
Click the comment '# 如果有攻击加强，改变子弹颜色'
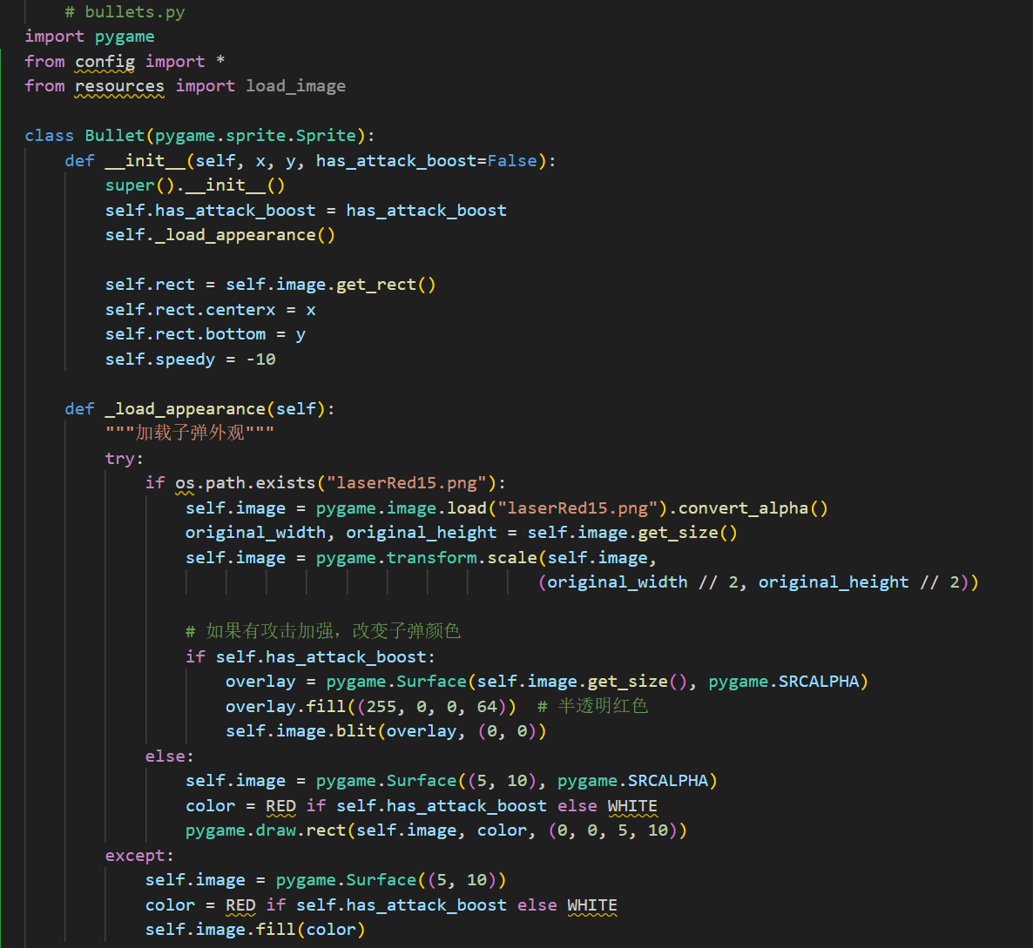[323, 631]
